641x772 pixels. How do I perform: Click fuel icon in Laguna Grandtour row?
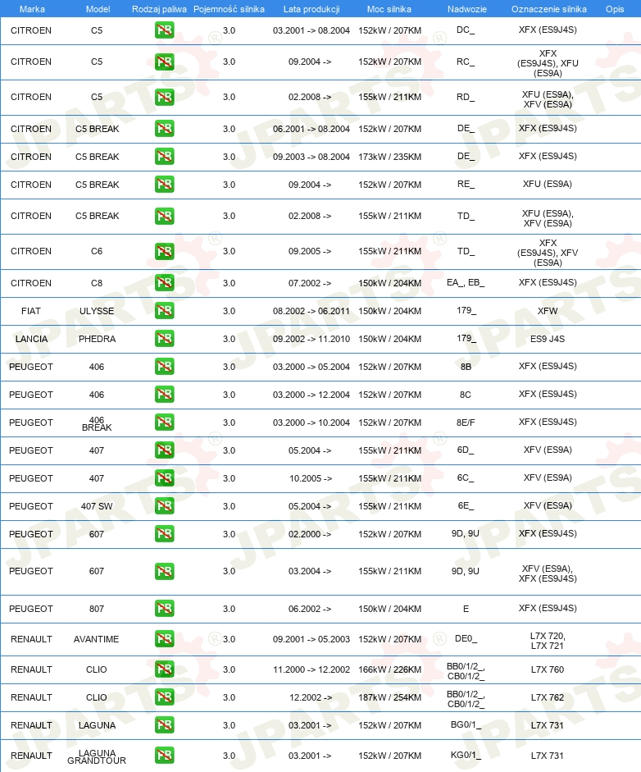click(164, 756)
